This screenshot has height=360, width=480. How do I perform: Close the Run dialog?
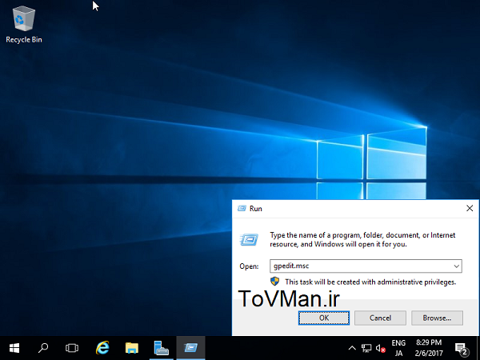tap(470, 209)
